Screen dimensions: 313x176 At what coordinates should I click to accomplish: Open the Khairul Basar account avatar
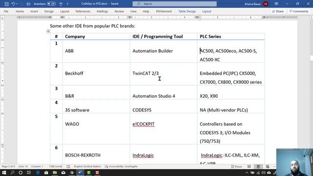point(266,4)
